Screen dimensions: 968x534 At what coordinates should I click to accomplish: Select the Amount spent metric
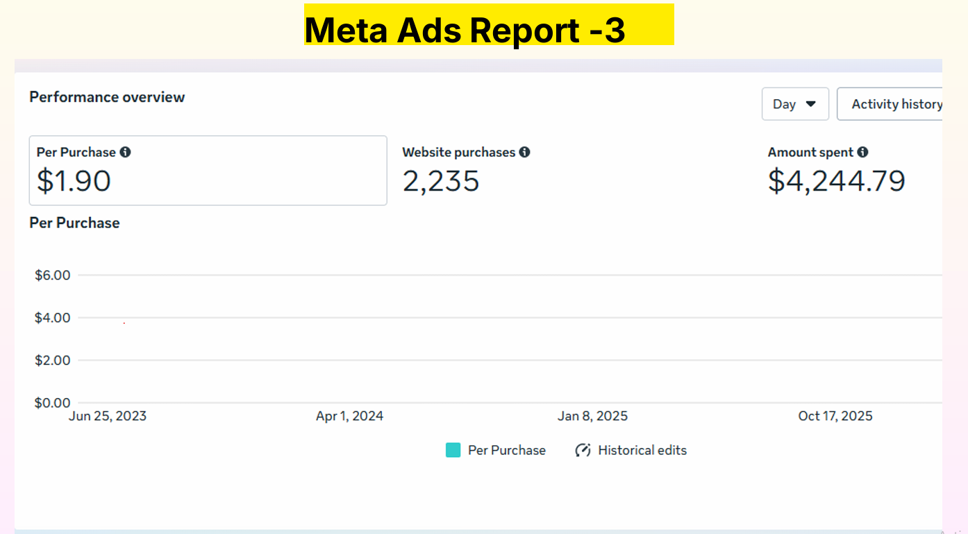(837, 171)
